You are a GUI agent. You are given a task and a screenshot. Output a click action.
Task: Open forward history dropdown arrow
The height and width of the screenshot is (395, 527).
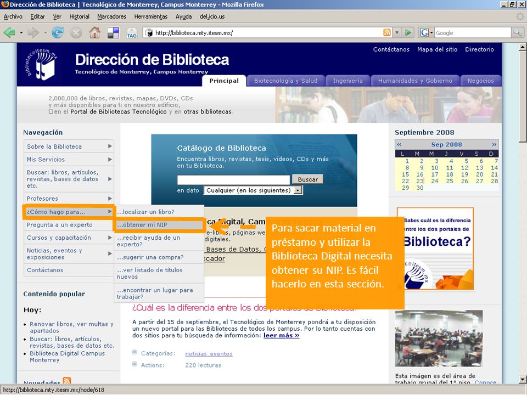(x=45, y=32)
